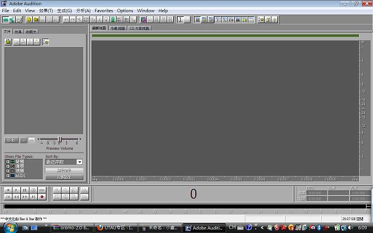Start playback with the Play button

click(x=16, y=190)
